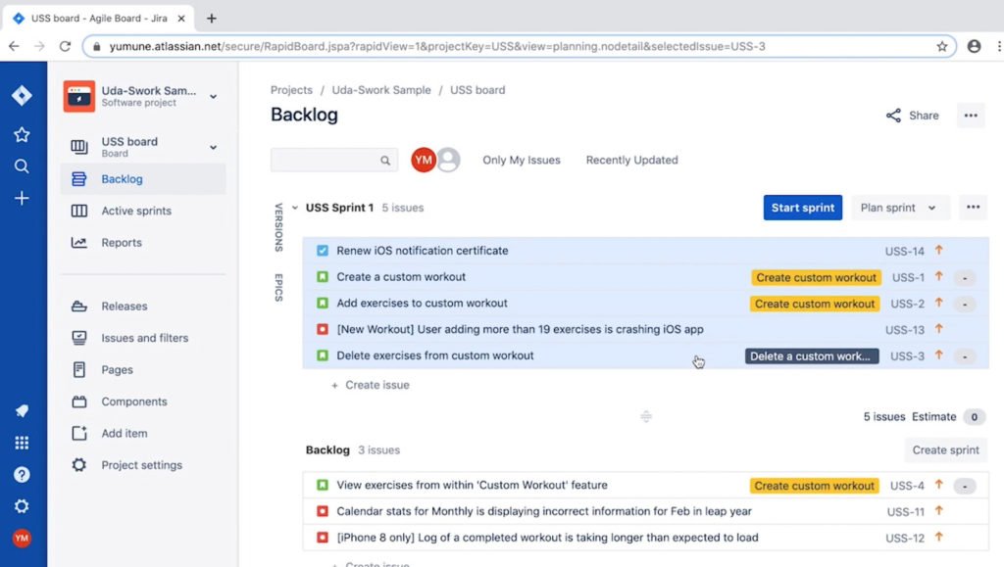Open the YM profile avatar in sidebar

pyautogui.click(x=22, y=539)
